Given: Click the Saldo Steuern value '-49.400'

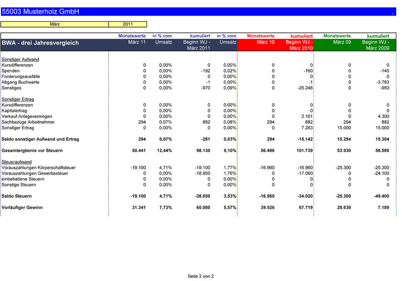Looking at the screenshot, I should click(x=381, y=196).
